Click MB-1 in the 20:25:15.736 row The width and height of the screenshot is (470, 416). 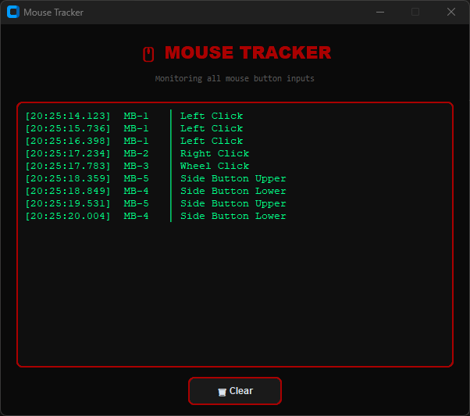pyautogui.click(x=136, y=129)
